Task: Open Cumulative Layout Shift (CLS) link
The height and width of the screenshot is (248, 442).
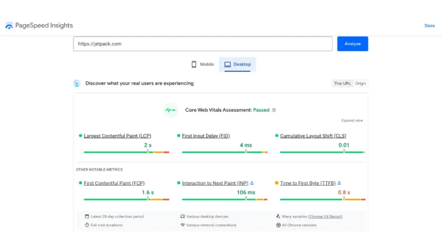Action: pyautogui.click(x=313, y=136)
